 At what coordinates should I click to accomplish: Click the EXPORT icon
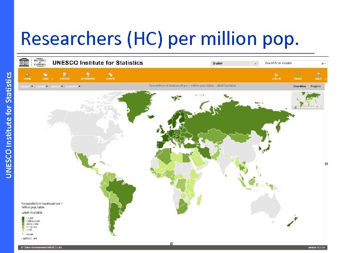(65, 74)
